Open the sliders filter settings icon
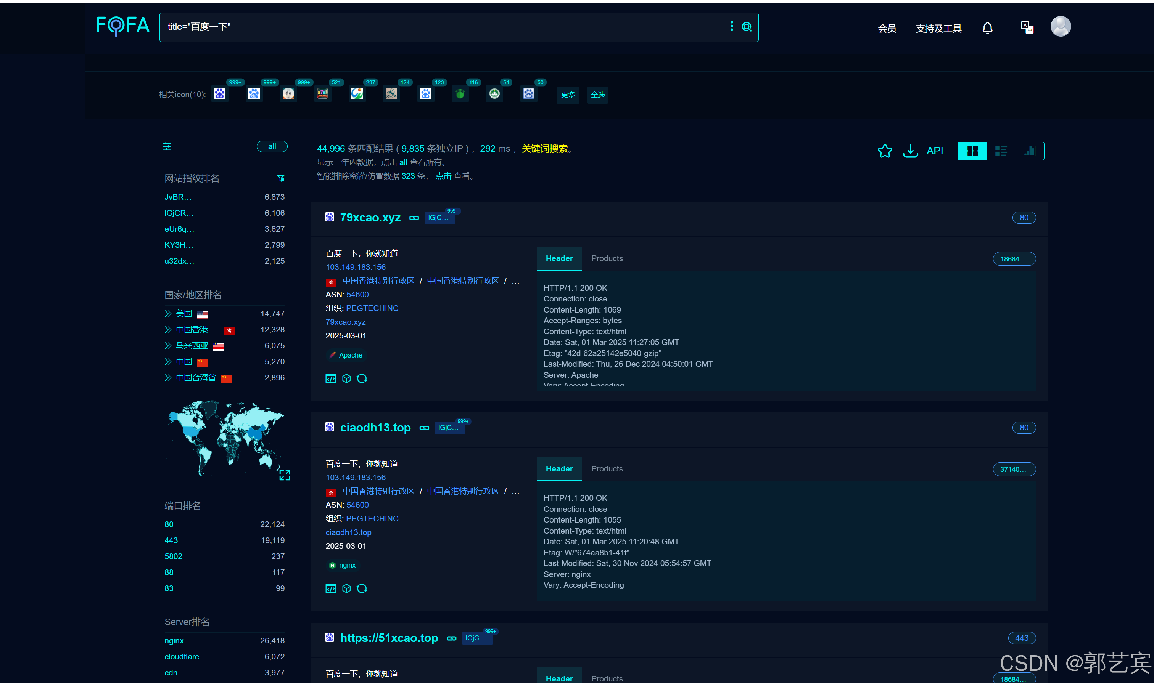The width and height of the screenshot is (1154, 683). [x=167, y=146]
